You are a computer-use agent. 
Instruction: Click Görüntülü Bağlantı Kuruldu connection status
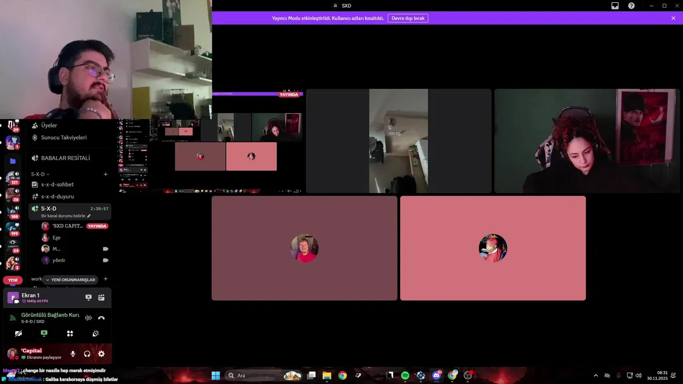50,315
